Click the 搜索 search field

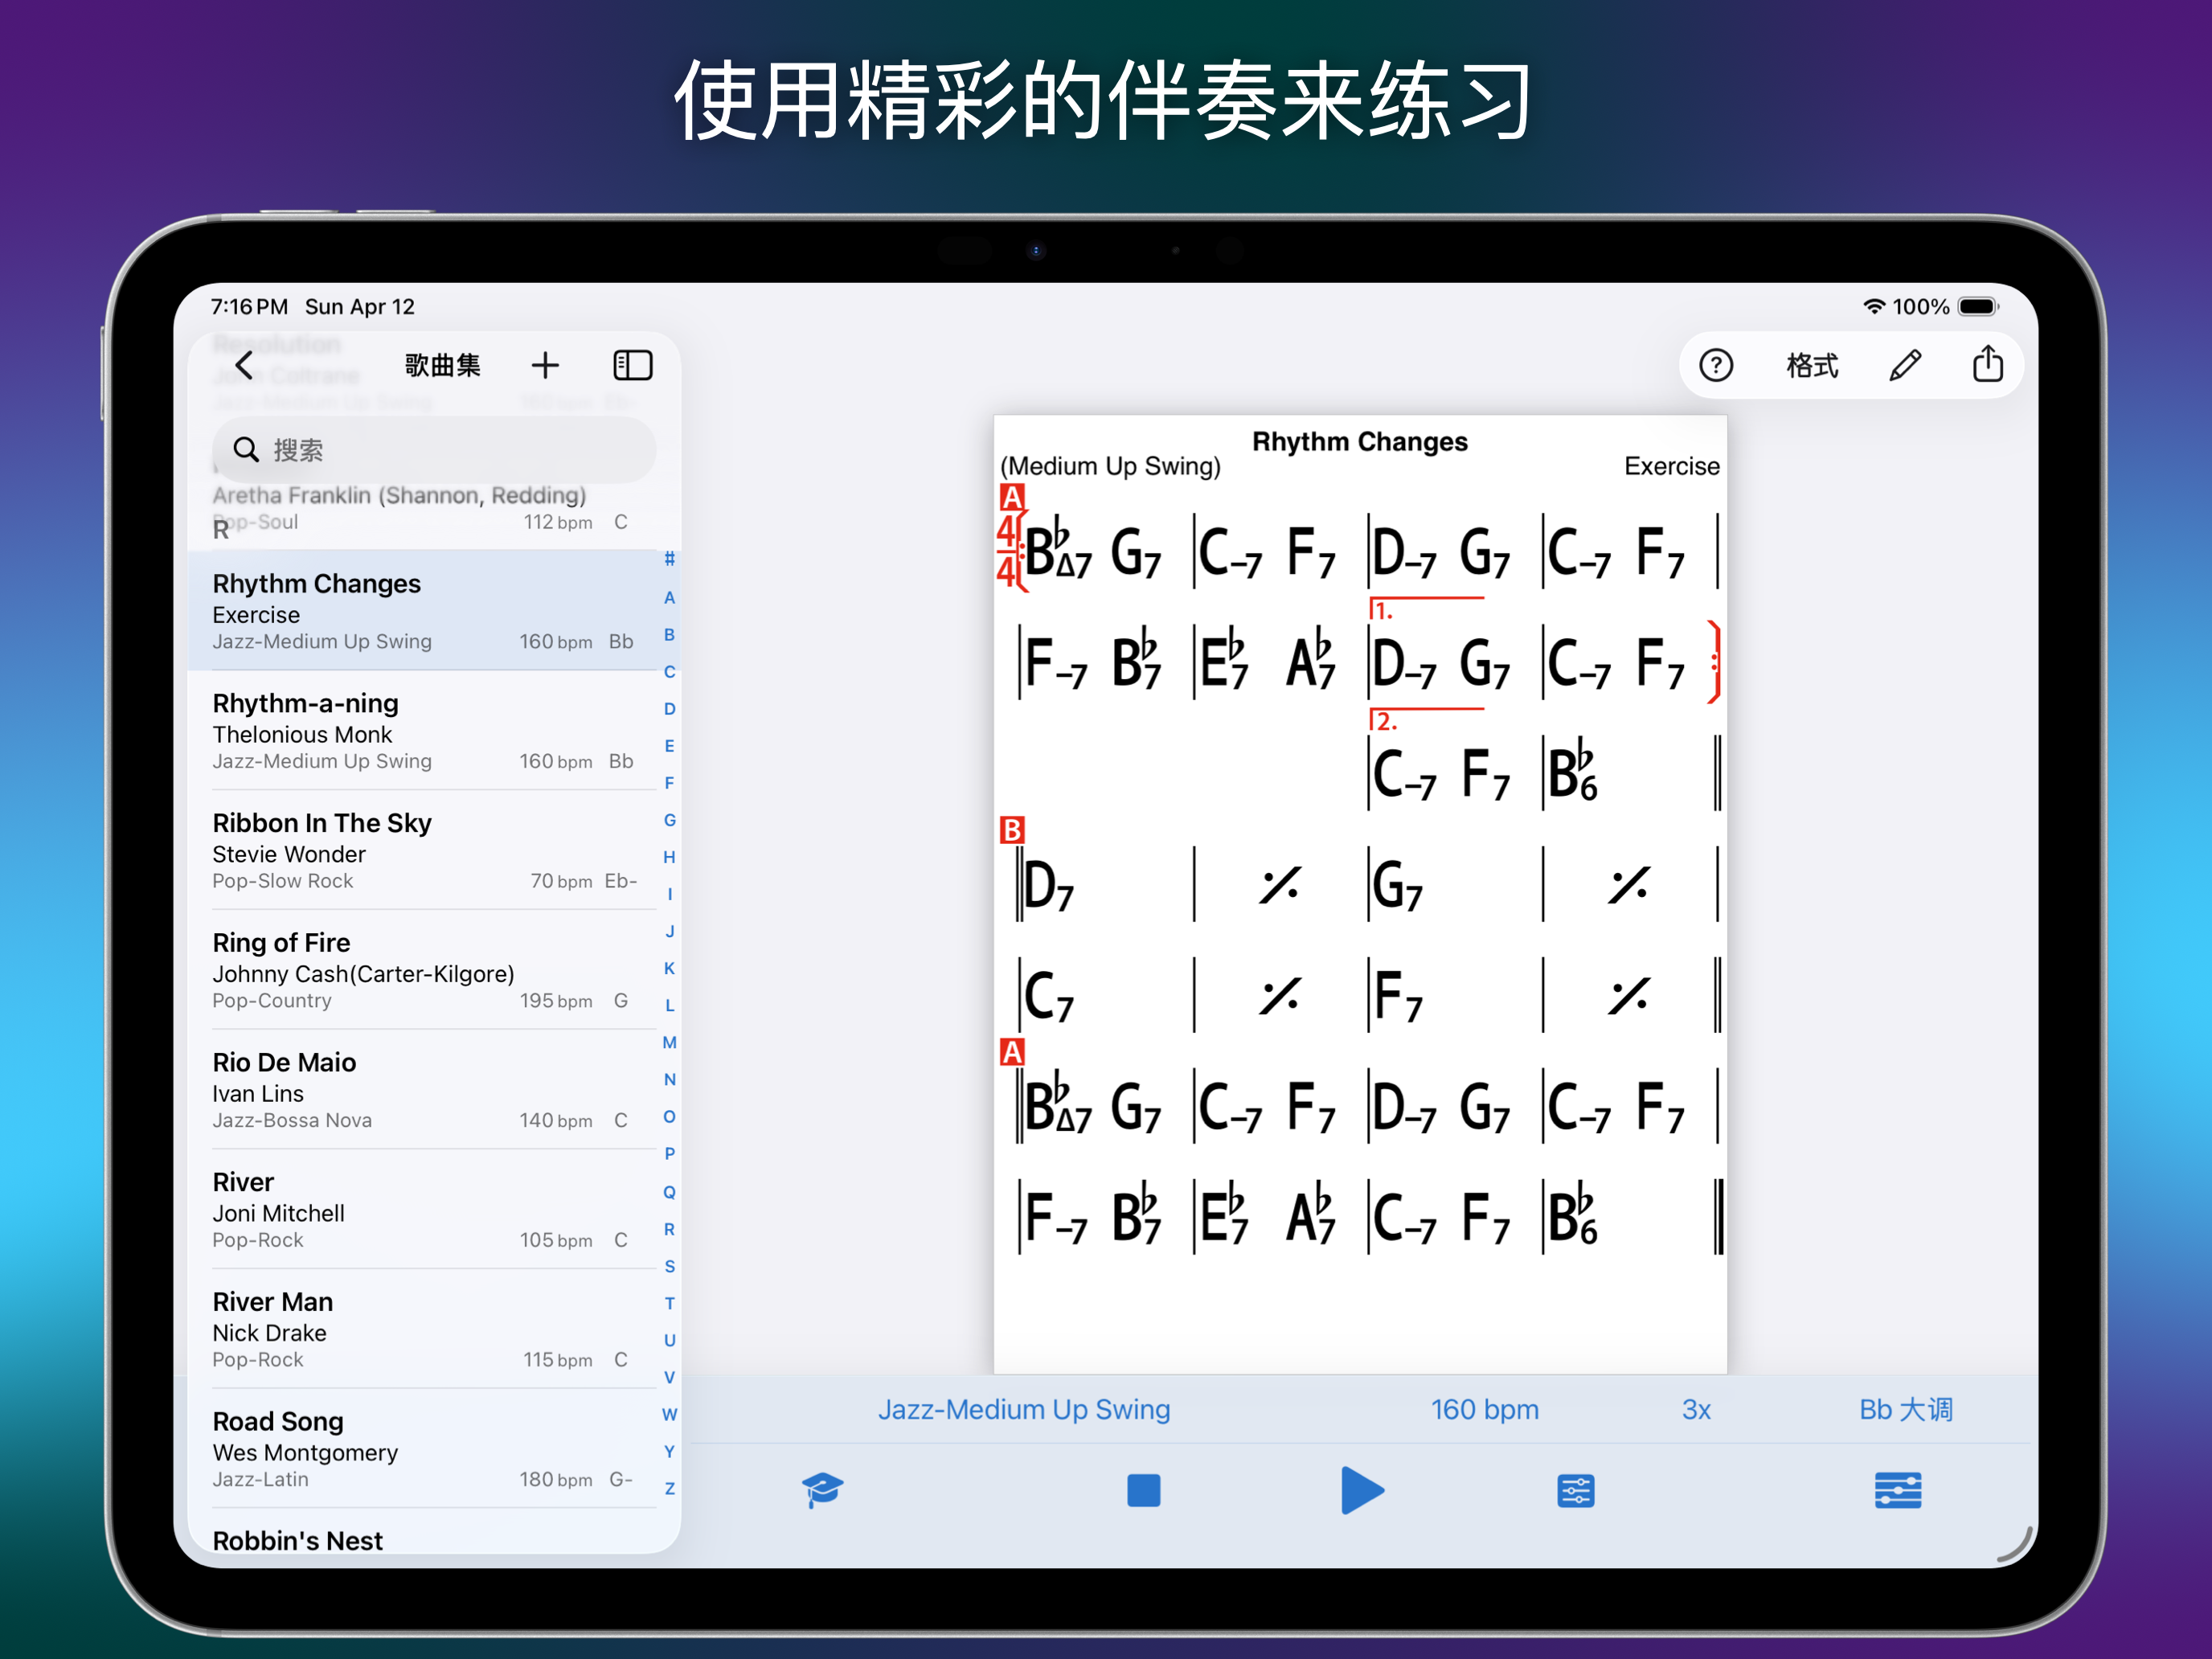click(434, 450)
